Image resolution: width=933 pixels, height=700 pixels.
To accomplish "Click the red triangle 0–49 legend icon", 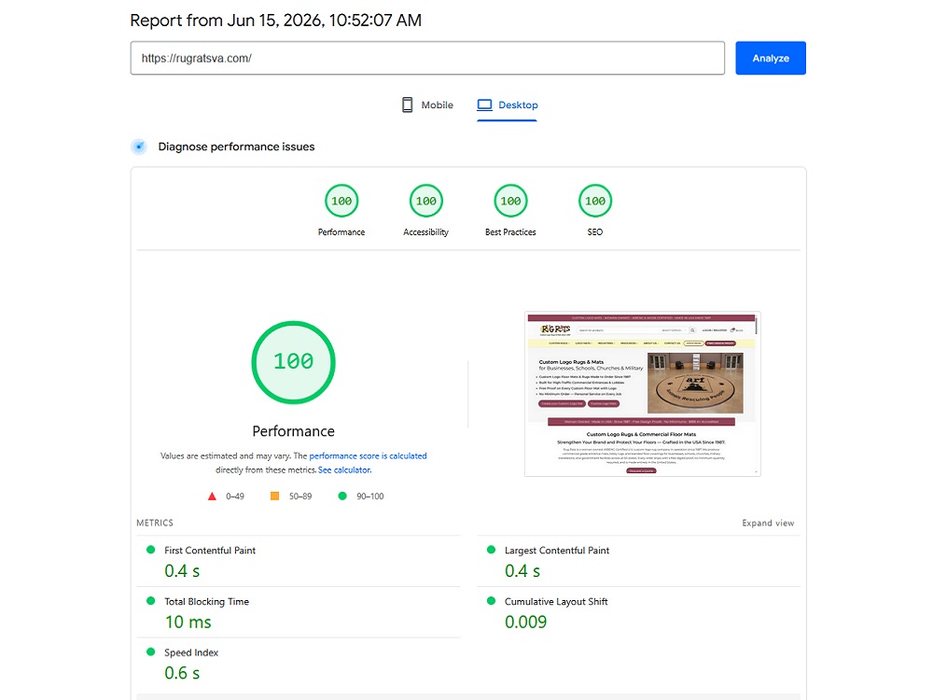I will coord(212,496).
